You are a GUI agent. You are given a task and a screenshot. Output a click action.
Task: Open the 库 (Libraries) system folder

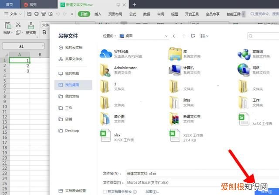coord(184,54)
